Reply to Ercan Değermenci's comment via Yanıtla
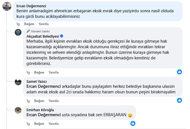This screenshot has width=190, height=129. click(x=43, y=24)
